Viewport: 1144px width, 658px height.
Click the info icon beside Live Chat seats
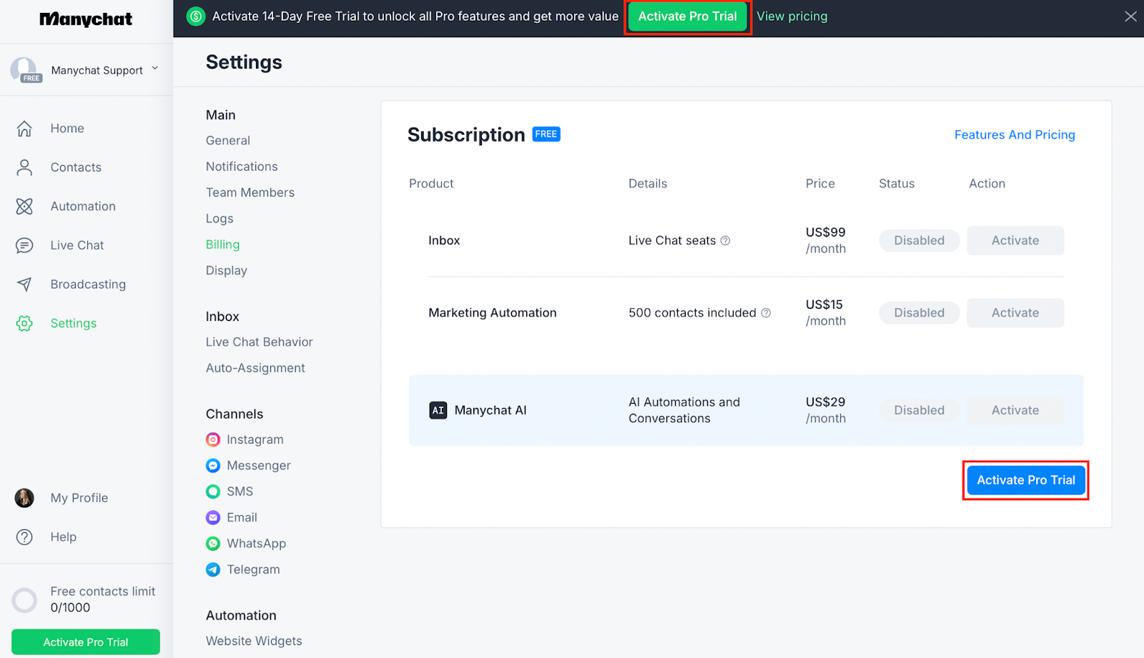click(725, 241)
